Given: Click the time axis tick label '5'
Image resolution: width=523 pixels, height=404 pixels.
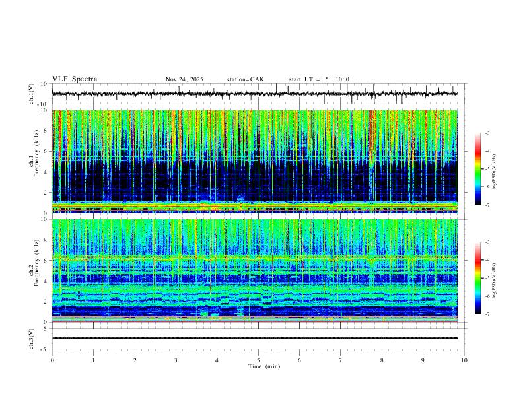Looking at the screenshot, I should coord(258,360).
